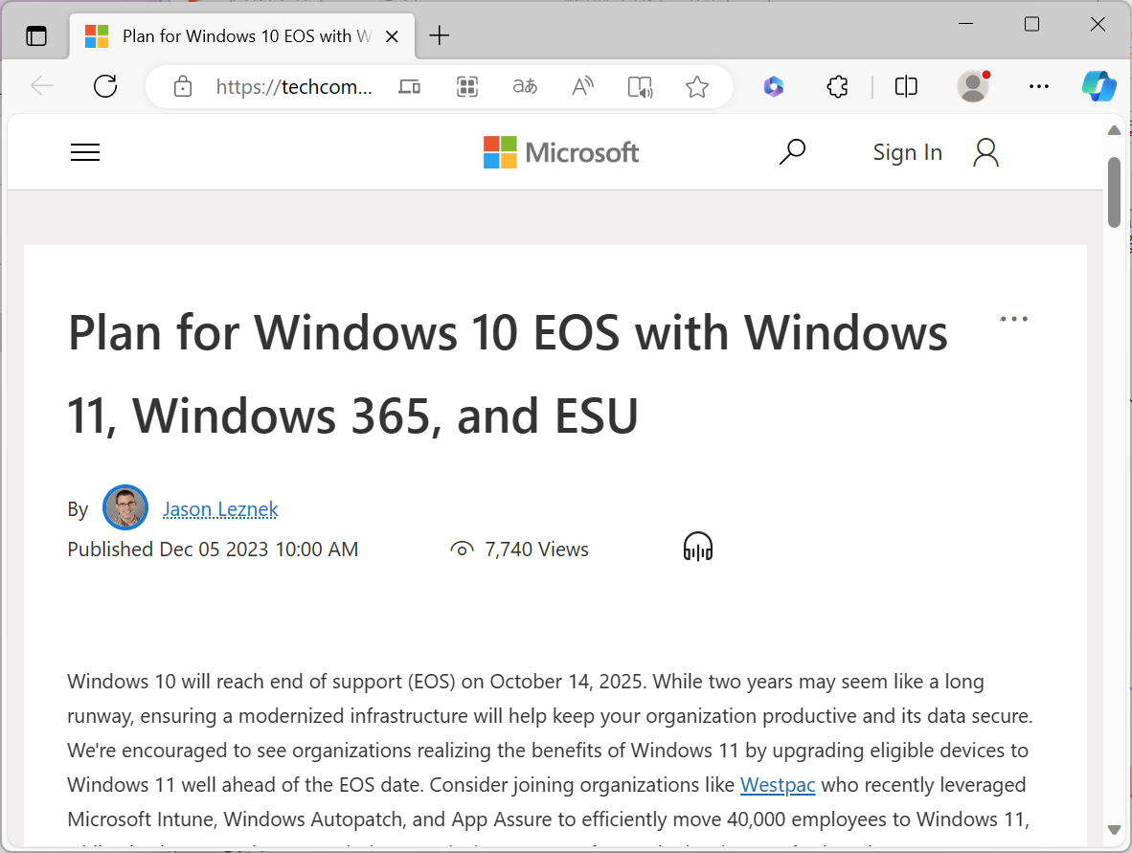This screenshot has width=1132, height=853.
Task: Click the translate page icon
Action: tap(525, 86)
